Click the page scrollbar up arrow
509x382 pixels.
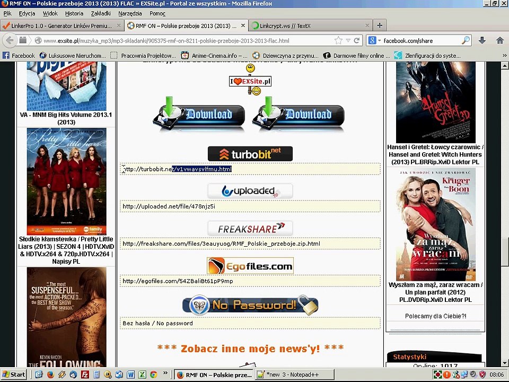pos(505,65)
